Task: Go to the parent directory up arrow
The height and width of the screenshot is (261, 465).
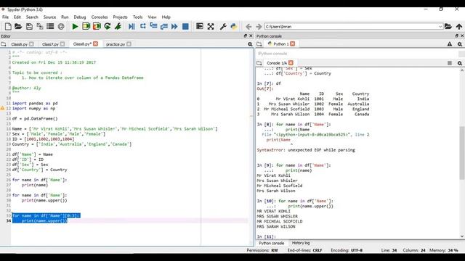Action: click(x=458, y=26)
